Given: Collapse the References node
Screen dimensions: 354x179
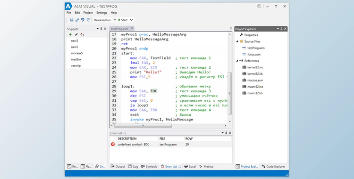Looking at the screenshot, I should click(x=237, y=61).
